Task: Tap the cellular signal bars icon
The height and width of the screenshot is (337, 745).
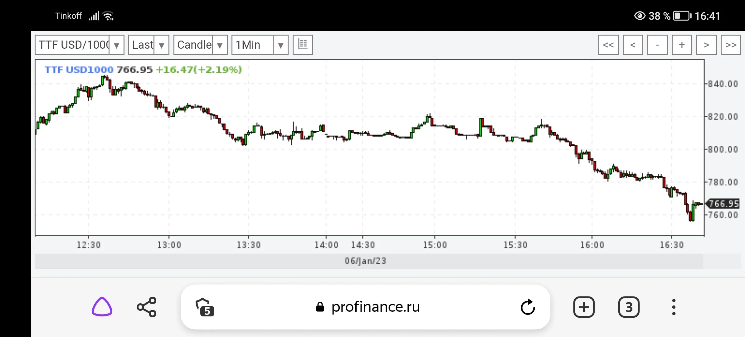Action: point(94,16)
